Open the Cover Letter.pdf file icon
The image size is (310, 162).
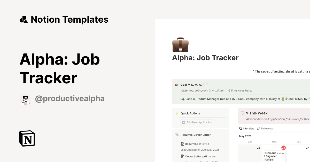pos(183,156)
